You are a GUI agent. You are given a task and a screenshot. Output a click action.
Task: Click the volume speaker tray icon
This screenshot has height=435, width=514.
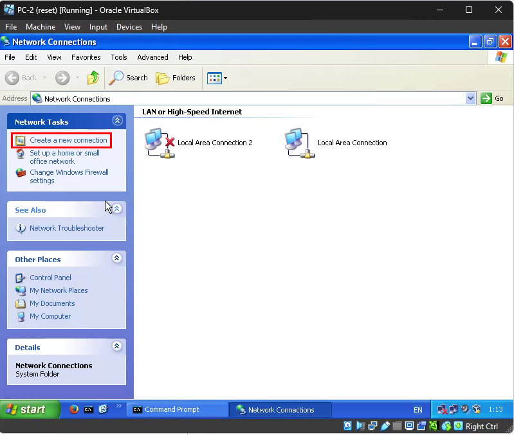pos(465,409)
